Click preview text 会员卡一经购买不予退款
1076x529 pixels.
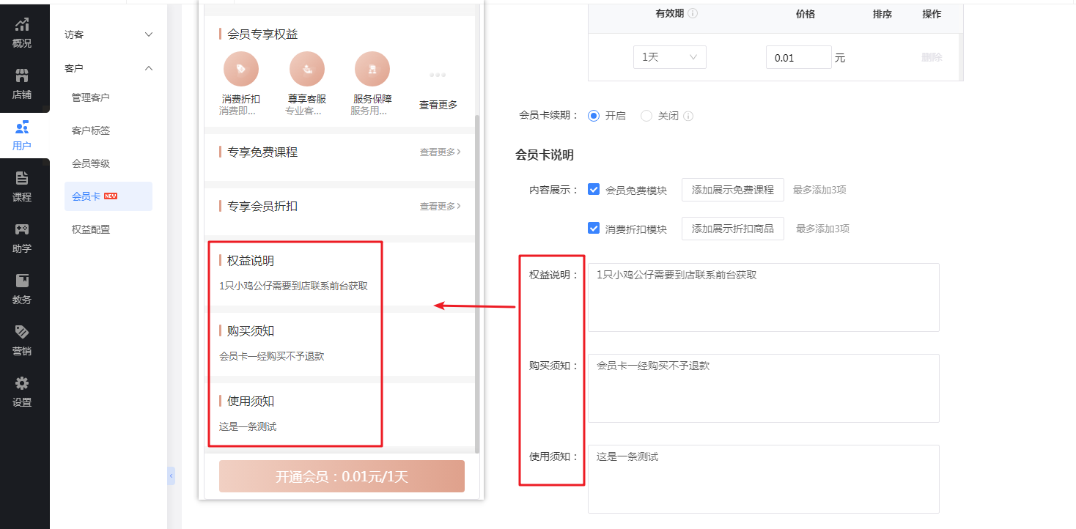tap(272, 356)
